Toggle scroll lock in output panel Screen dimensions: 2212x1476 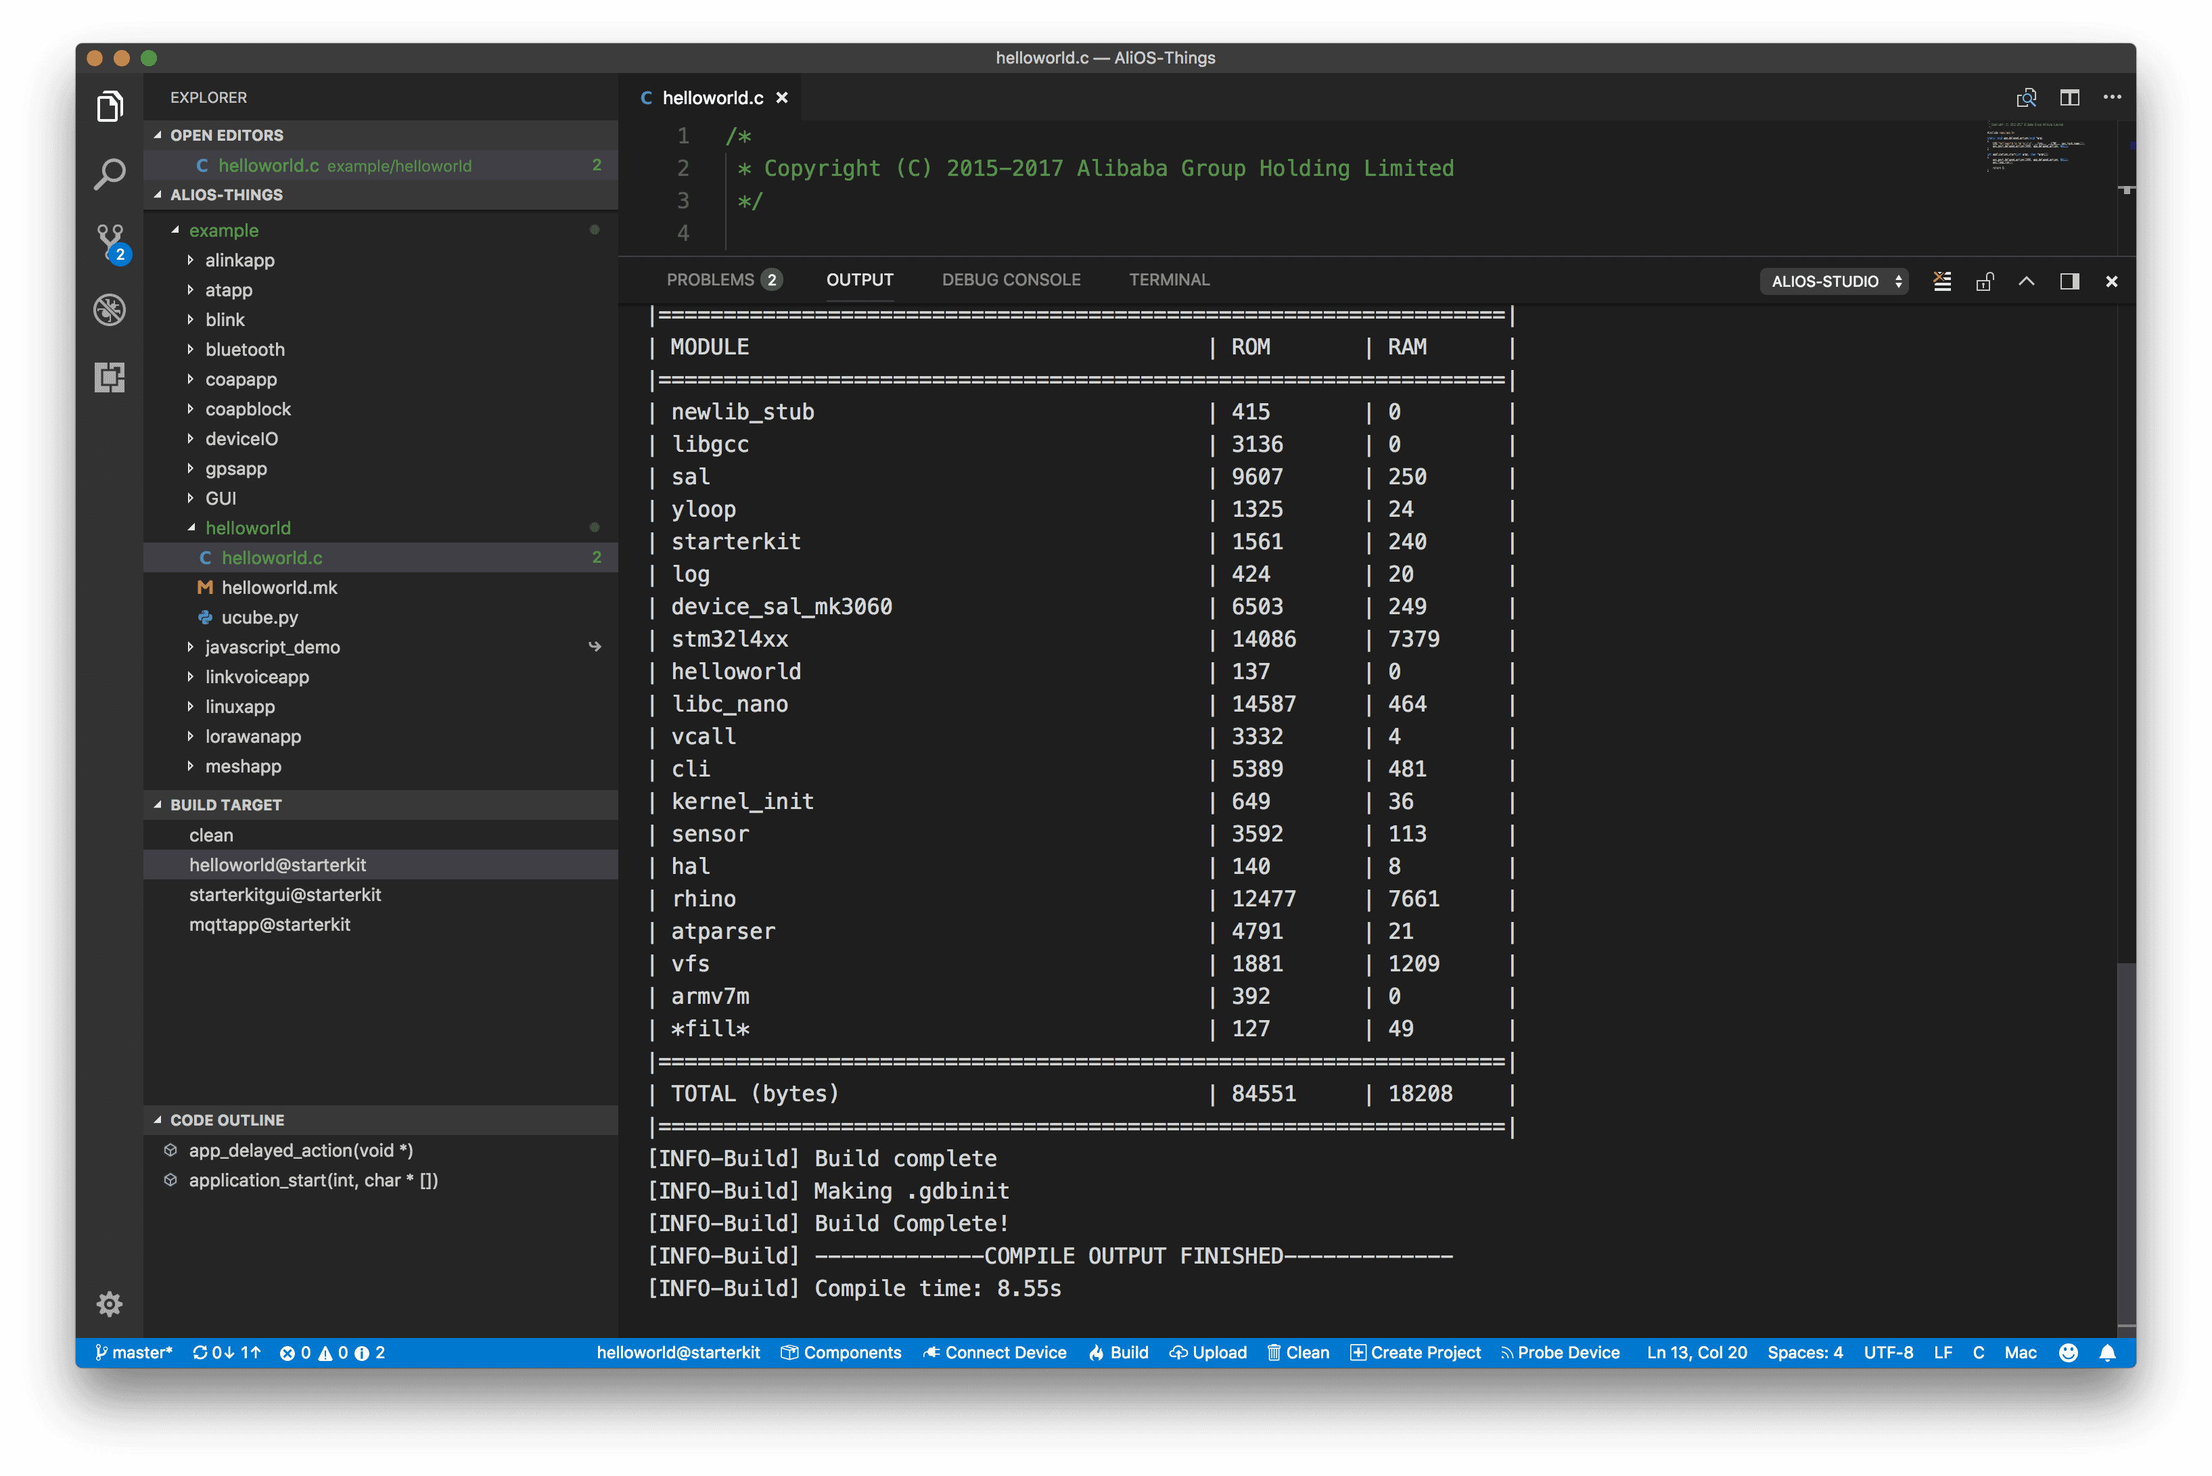pos(1986,281)
